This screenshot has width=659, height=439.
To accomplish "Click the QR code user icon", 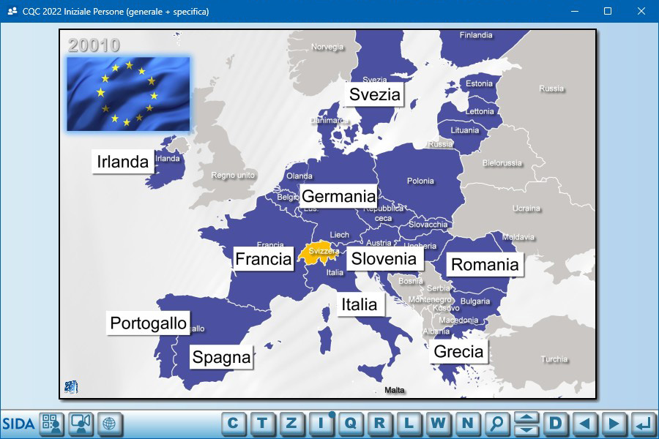I will (x=52, y=424).
